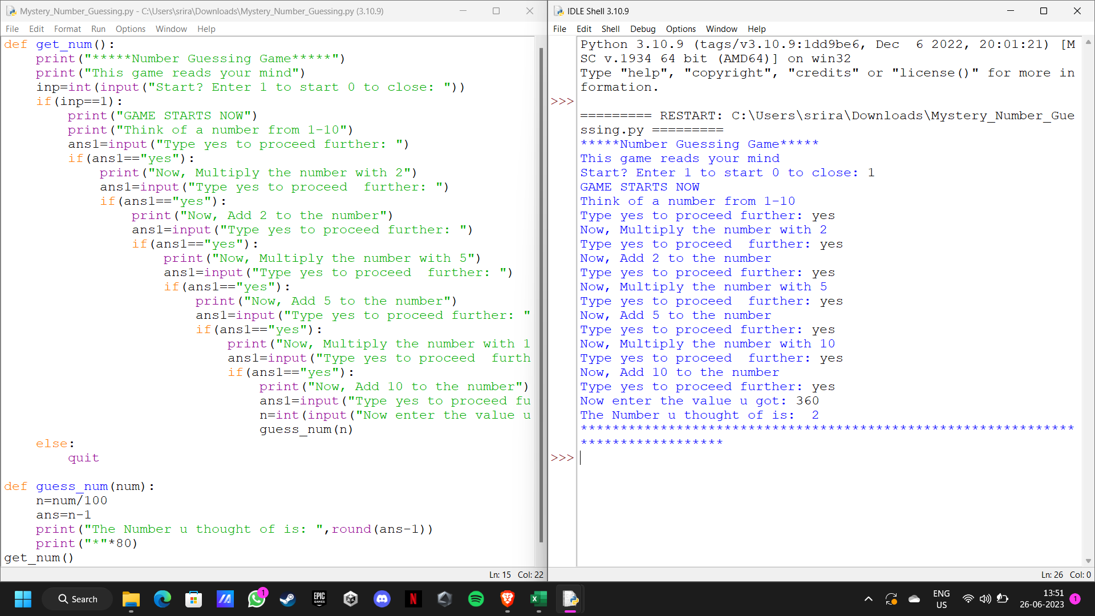Click the editor window scrollbar
This screenshot has width=1095, height=616.
[541, 285]
